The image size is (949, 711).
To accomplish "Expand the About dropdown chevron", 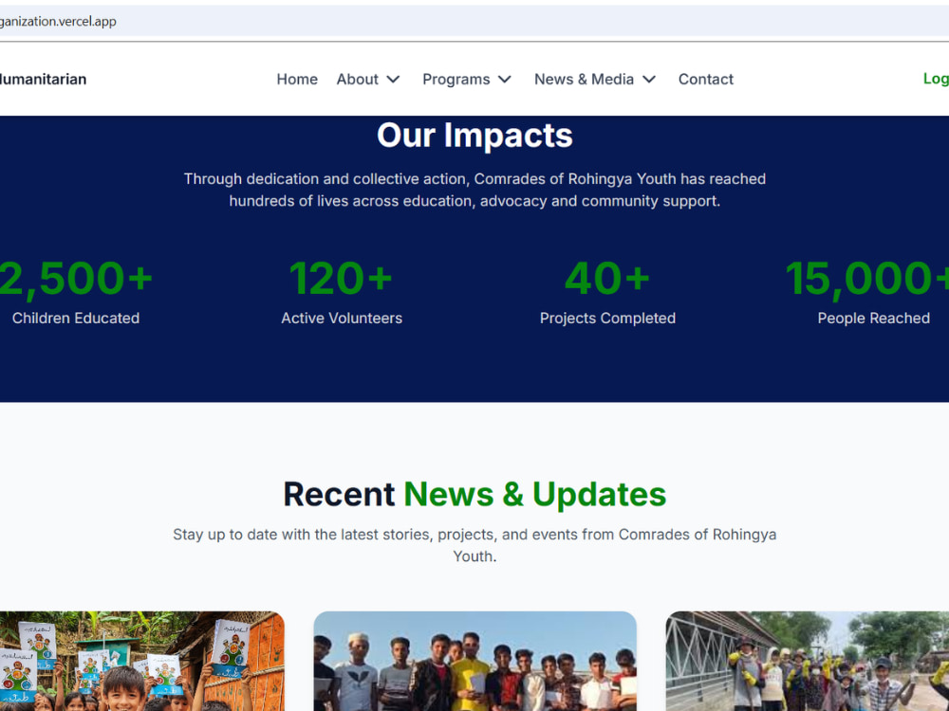I will [394, 80].
